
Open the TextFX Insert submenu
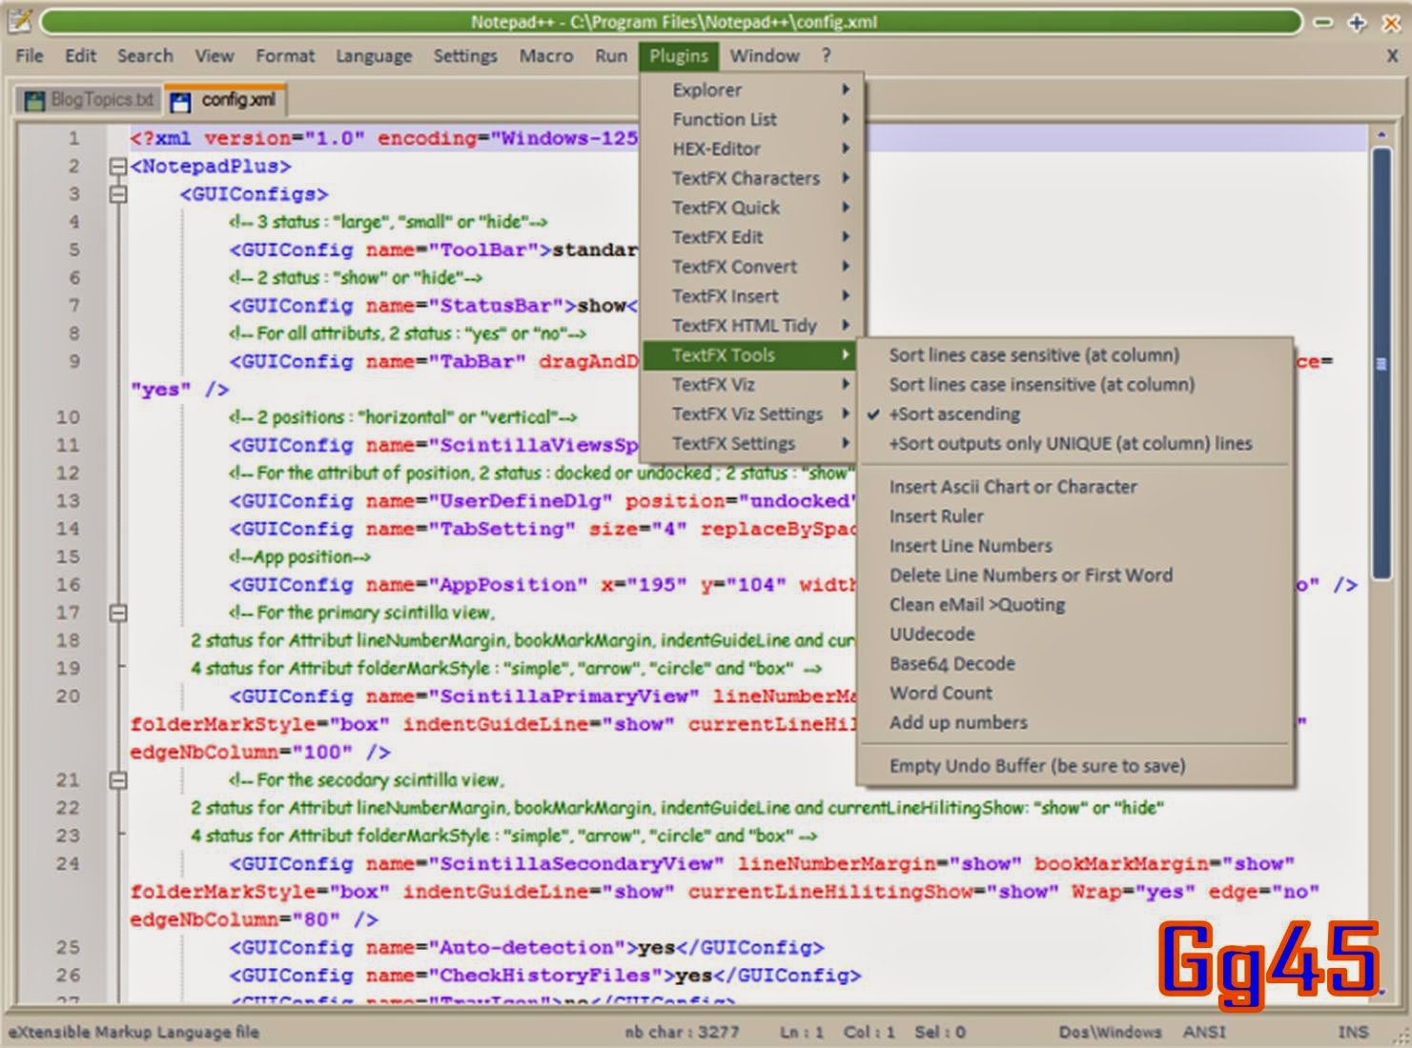tap(751, 296)
